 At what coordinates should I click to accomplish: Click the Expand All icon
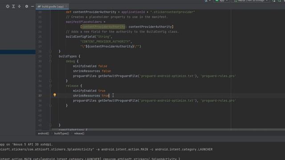[13, 6]
